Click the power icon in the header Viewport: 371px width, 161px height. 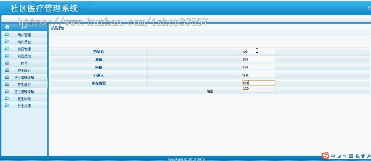369,8
